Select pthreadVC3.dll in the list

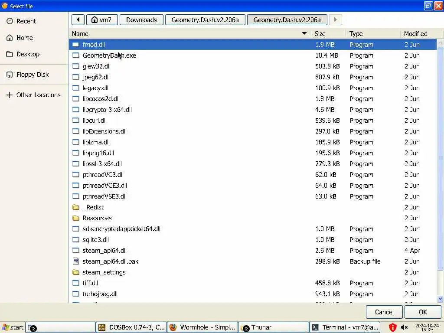(x=253, y=174)
